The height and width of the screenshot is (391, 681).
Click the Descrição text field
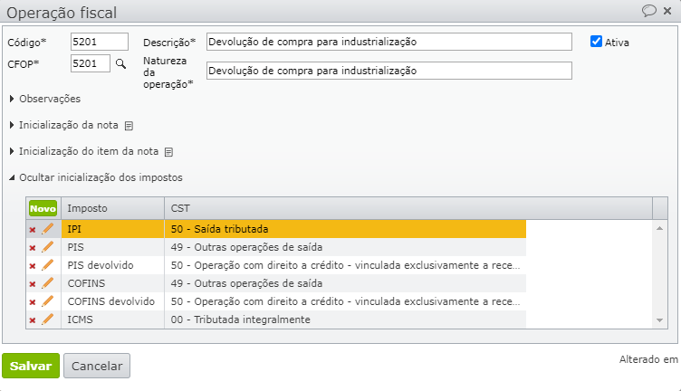[x=389, y=42]
